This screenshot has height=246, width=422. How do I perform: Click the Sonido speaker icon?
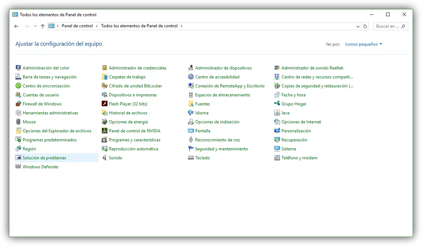point(105,158)
